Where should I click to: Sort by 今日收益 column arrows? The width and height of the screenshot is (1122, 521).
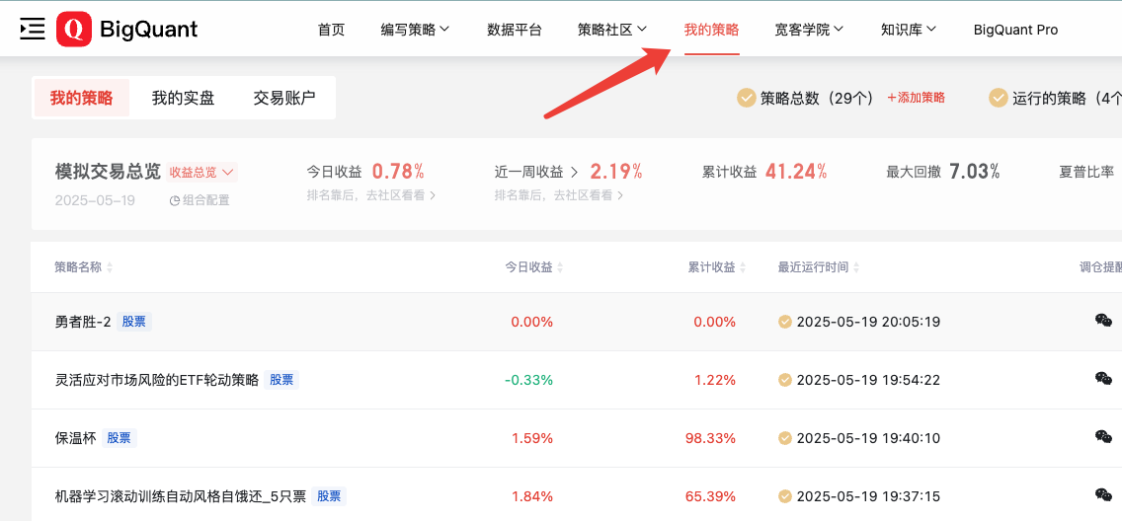560,267
